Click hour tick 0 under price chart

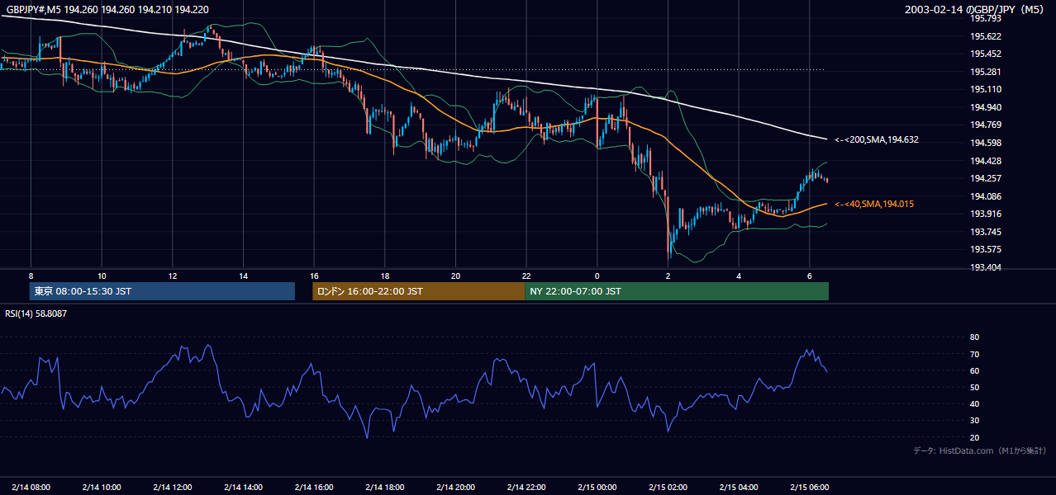(x=597, y=276)
